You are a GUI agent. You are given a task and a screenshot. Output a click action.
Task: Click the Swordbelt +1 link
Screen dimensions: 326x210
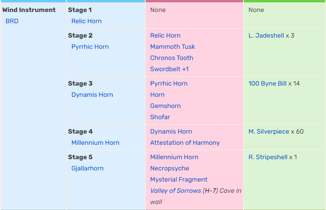pyautogui.click(x=169, y=69)
